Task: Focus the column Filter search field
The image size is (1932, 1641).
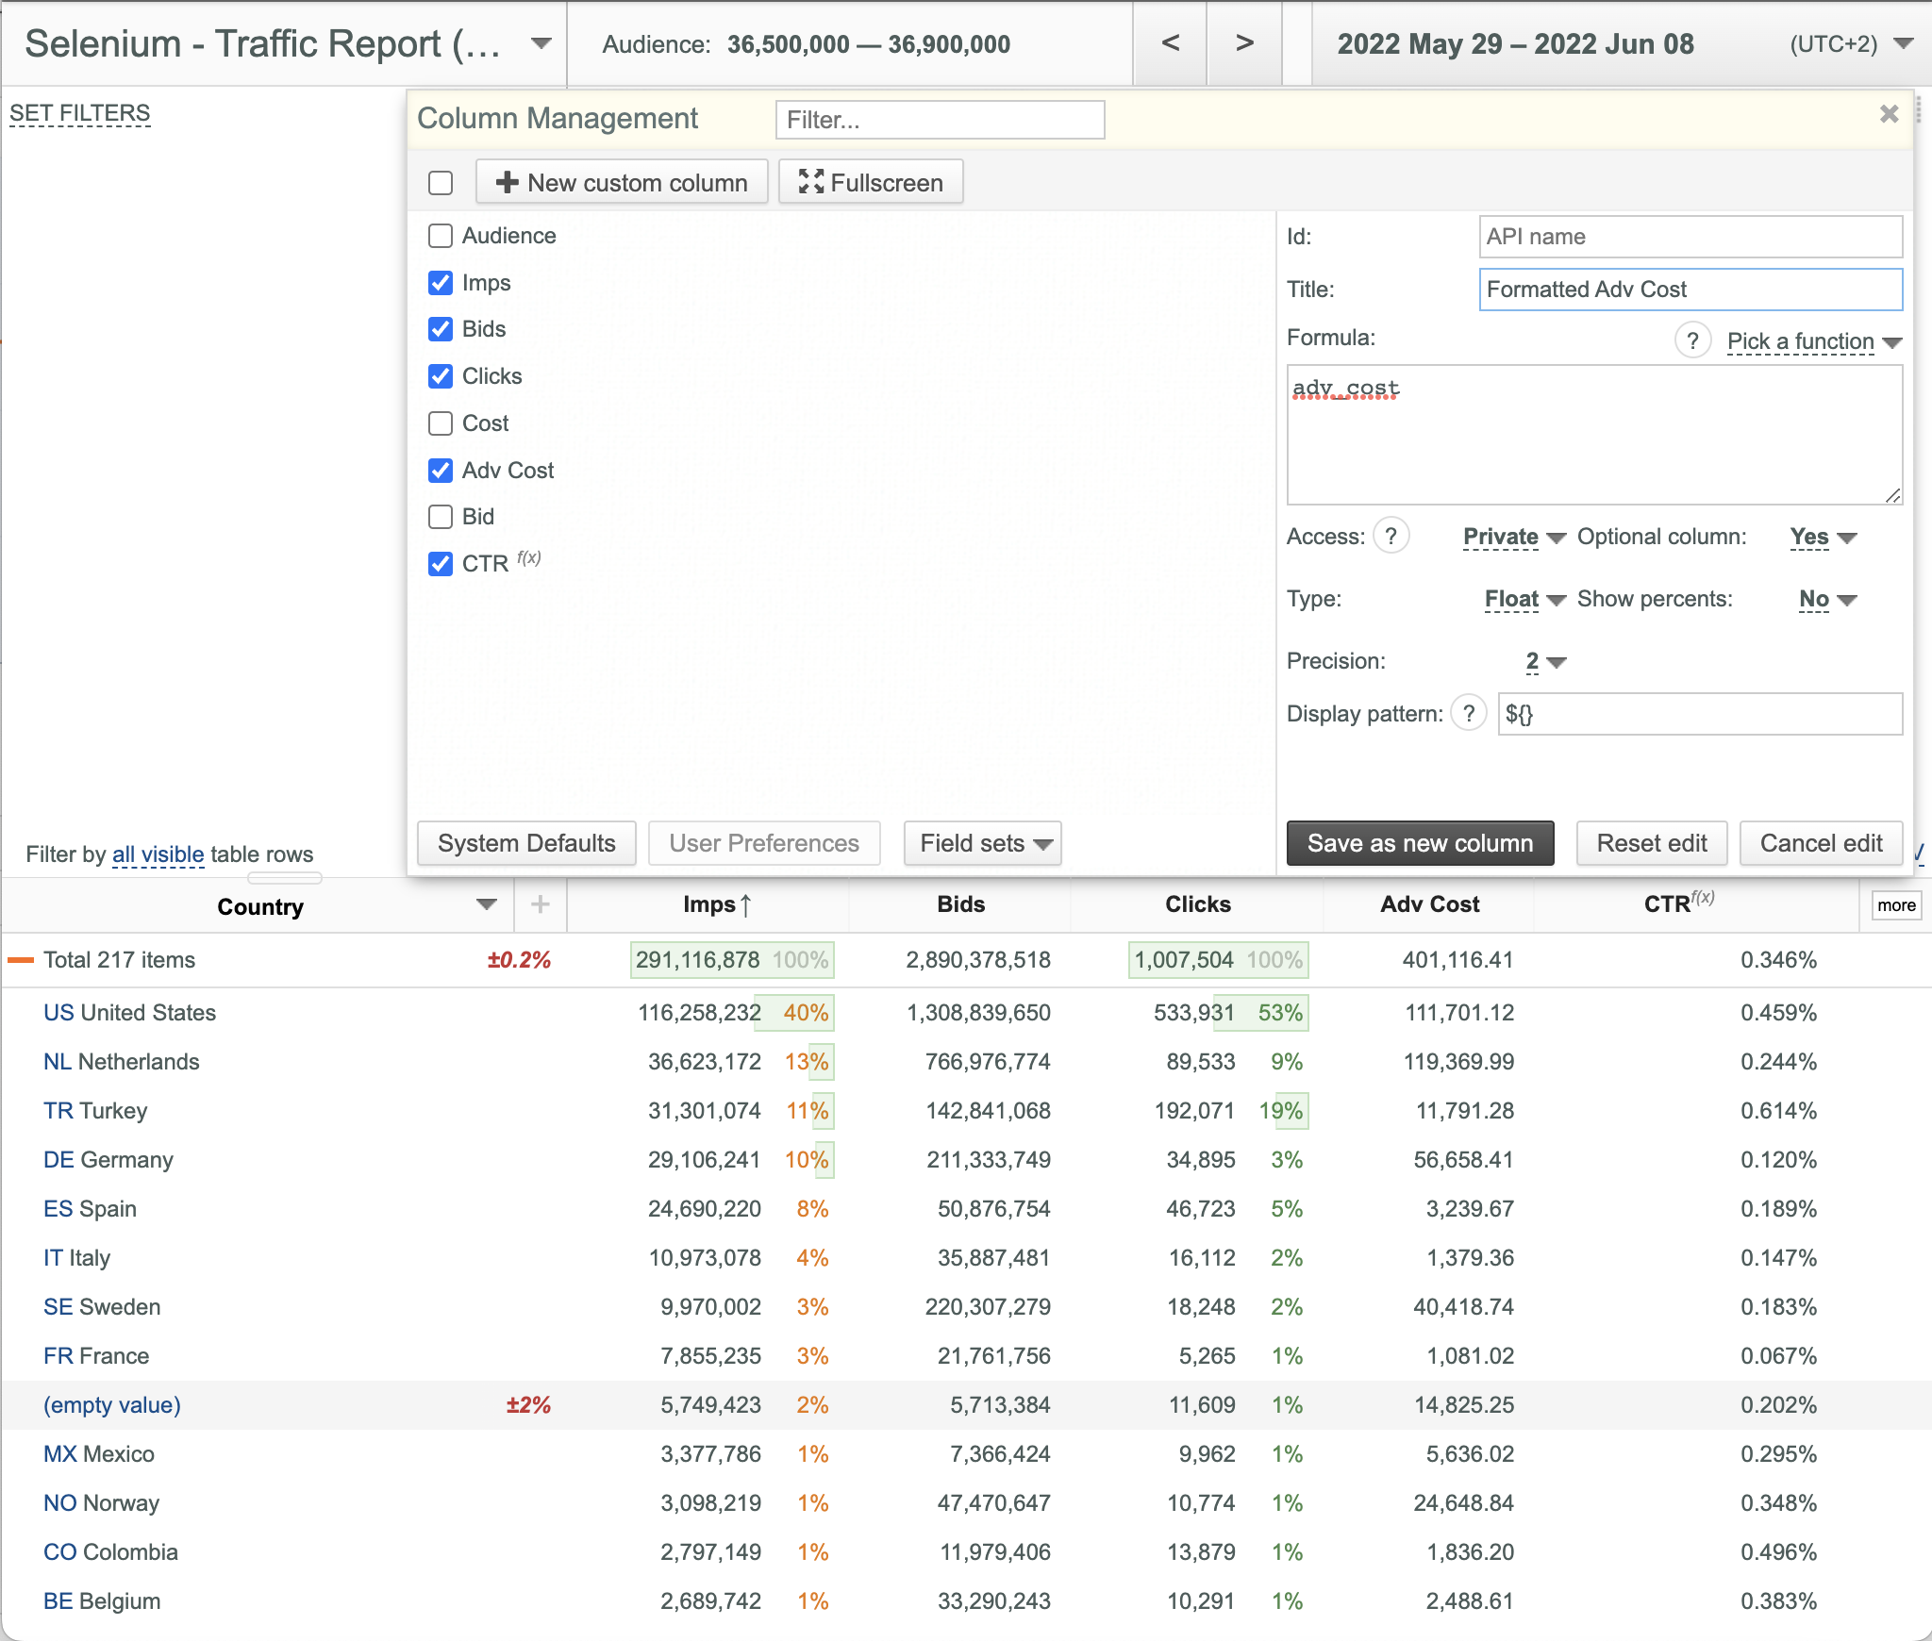Action: pos(940,120)
